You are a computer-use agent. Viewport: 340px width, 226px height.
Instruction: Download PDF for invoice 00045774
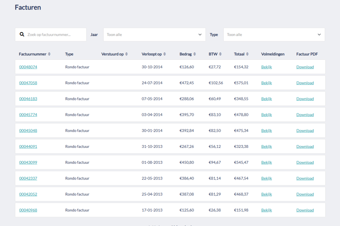point(305,114)
